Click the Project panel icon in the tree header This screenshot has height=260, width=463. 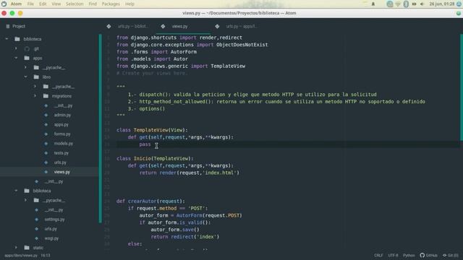8,26
